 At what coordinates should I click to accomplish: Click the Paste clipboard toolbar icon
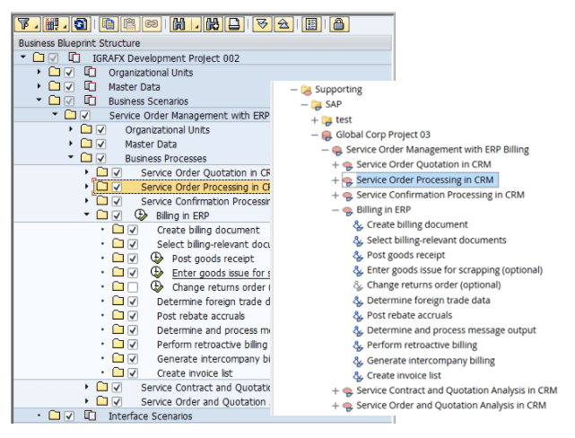pos(129,24)
